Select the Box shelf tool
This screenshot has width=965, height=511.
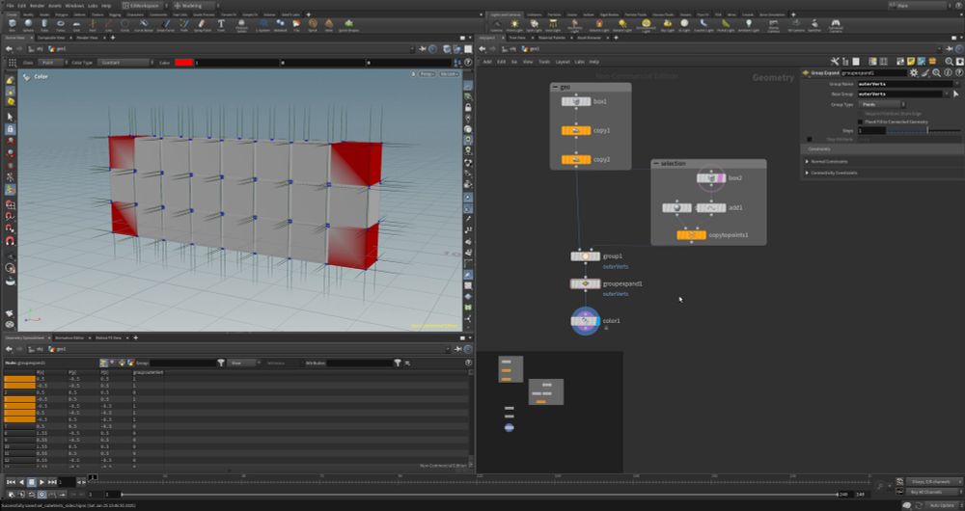point(12,25)
